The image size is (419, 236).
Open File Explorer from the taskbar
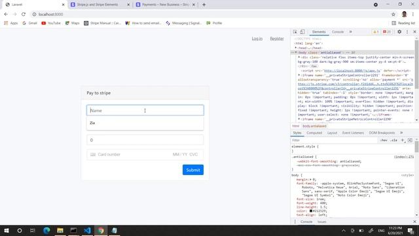[60, 230]
